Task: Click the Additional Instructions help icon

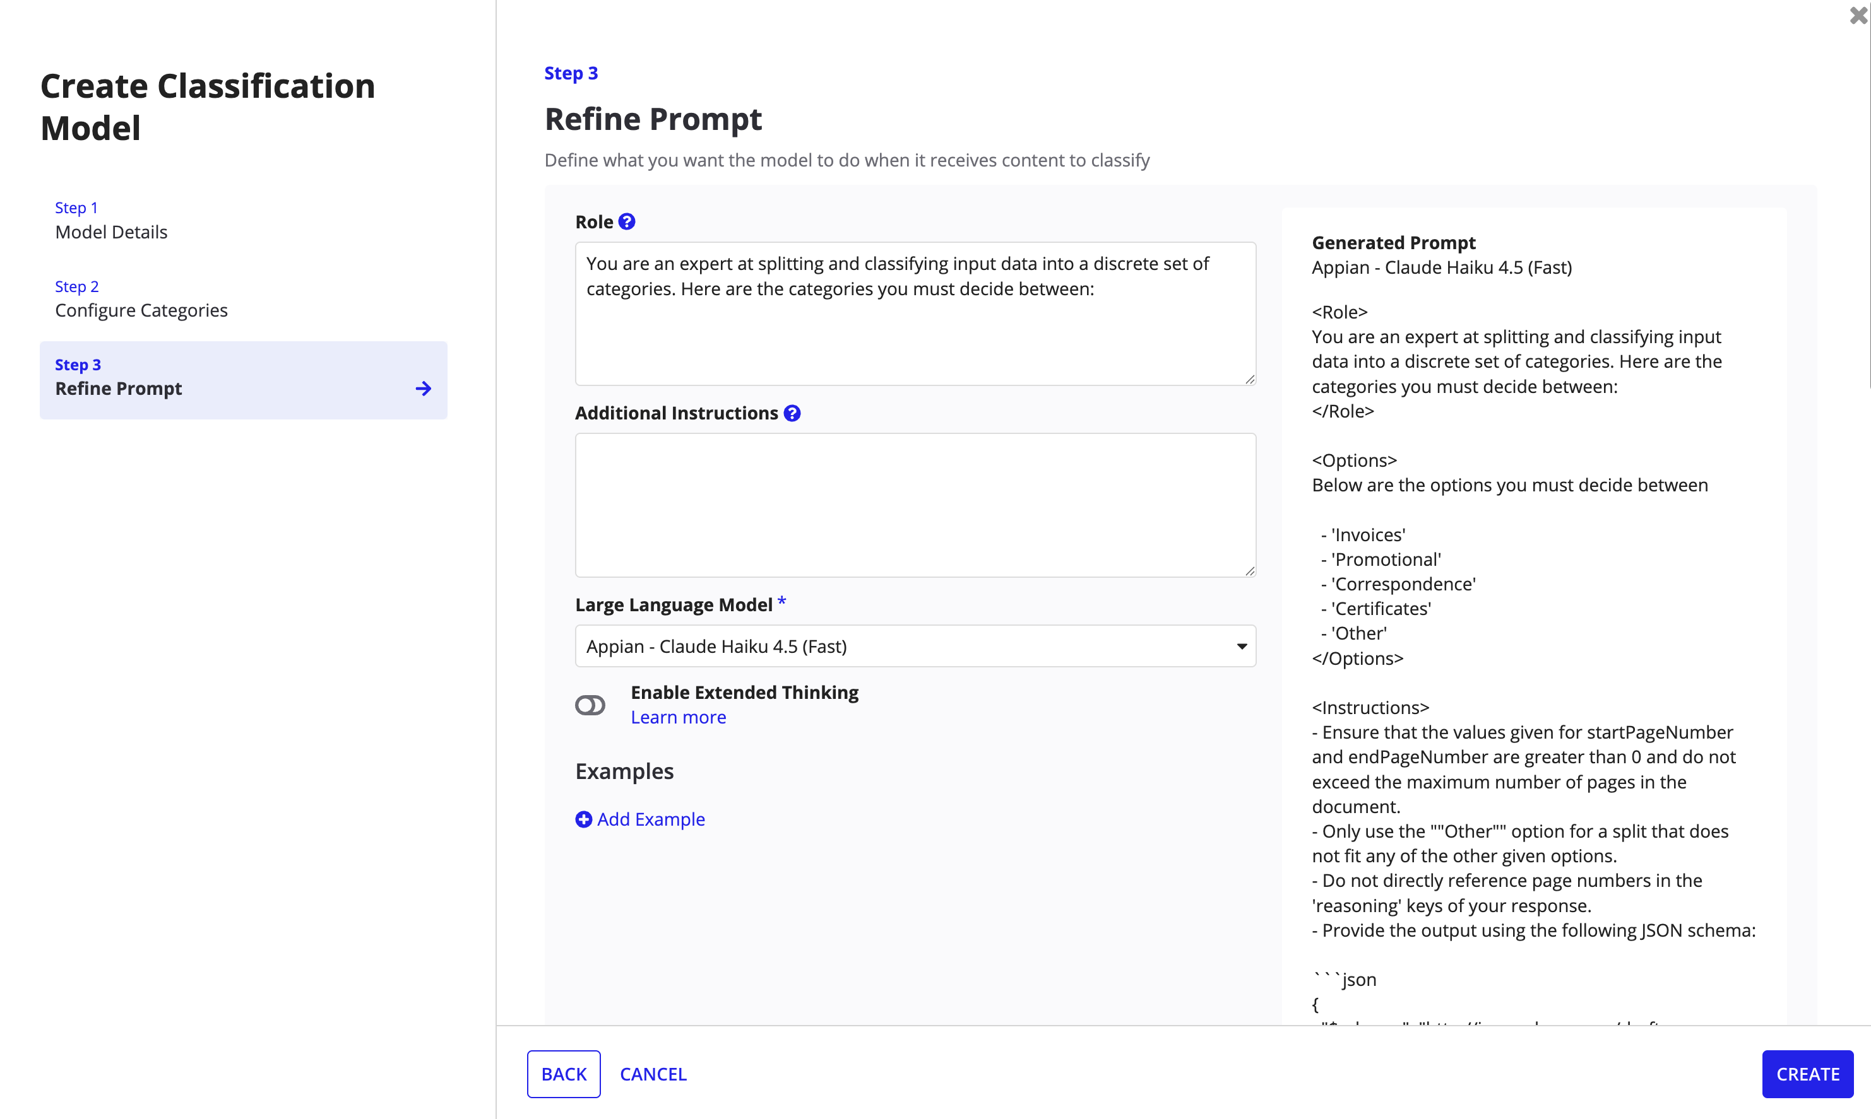Action: (792, 413)
